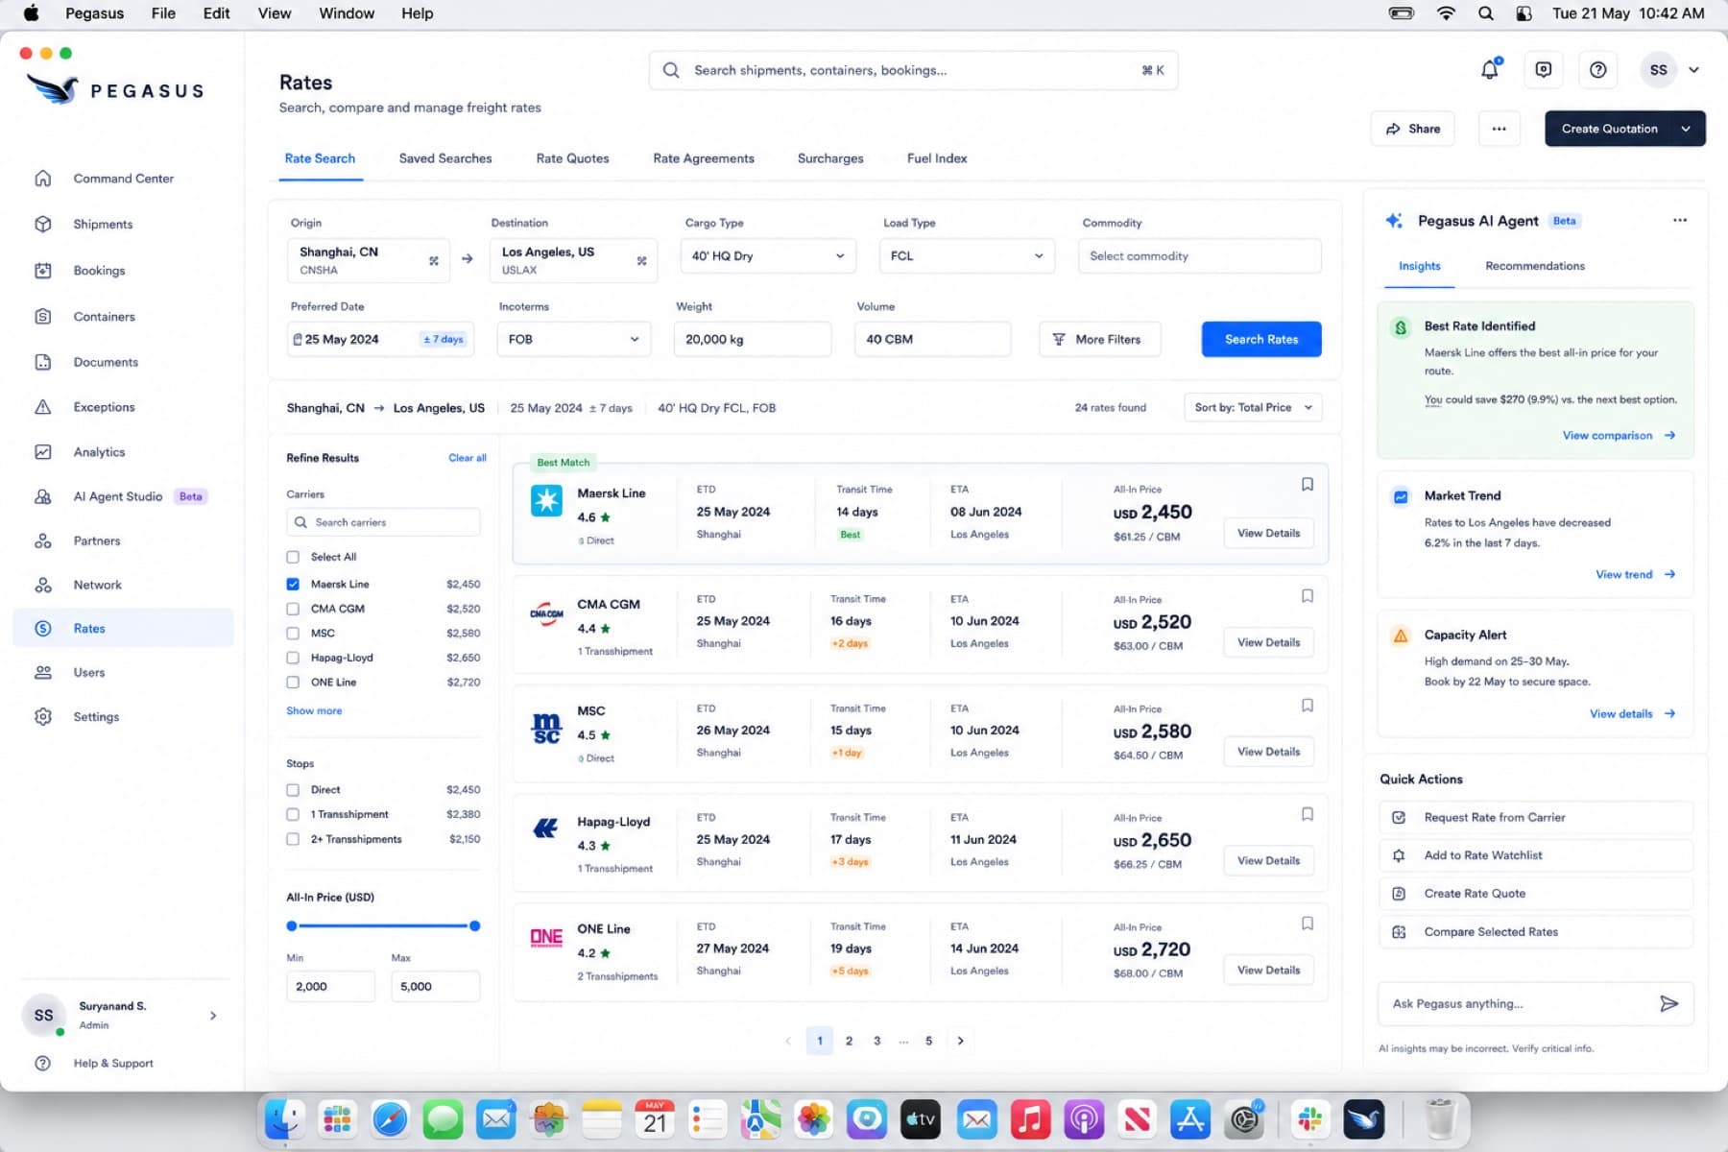Viewport: 1728px width, 1152px height.
Task: Check the CMA CGM carrier filter
Action: (293, 609)
